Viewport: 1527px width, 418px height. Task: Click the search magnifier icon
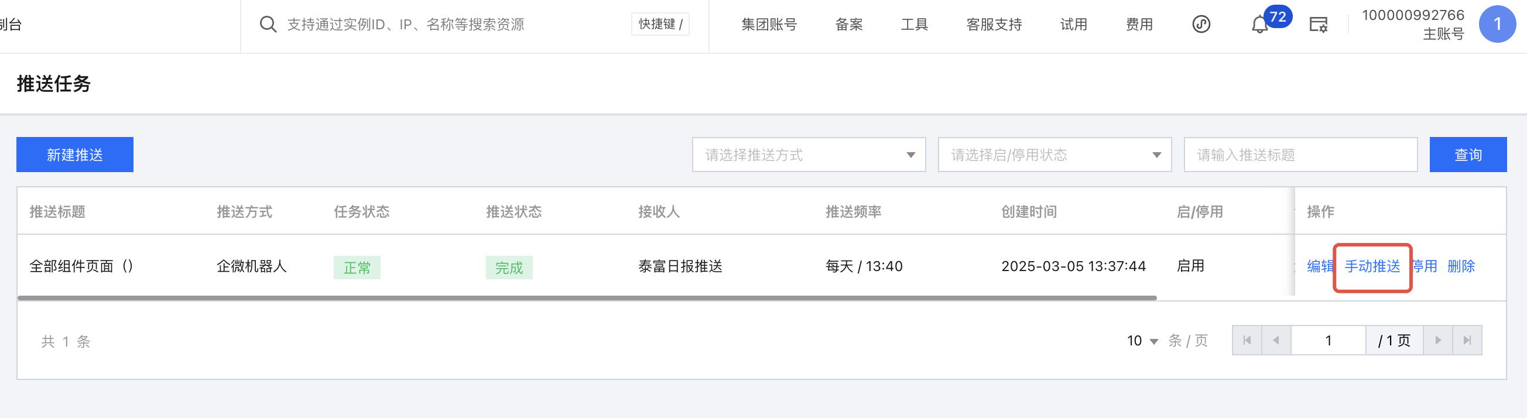click(x=268, y=25)
